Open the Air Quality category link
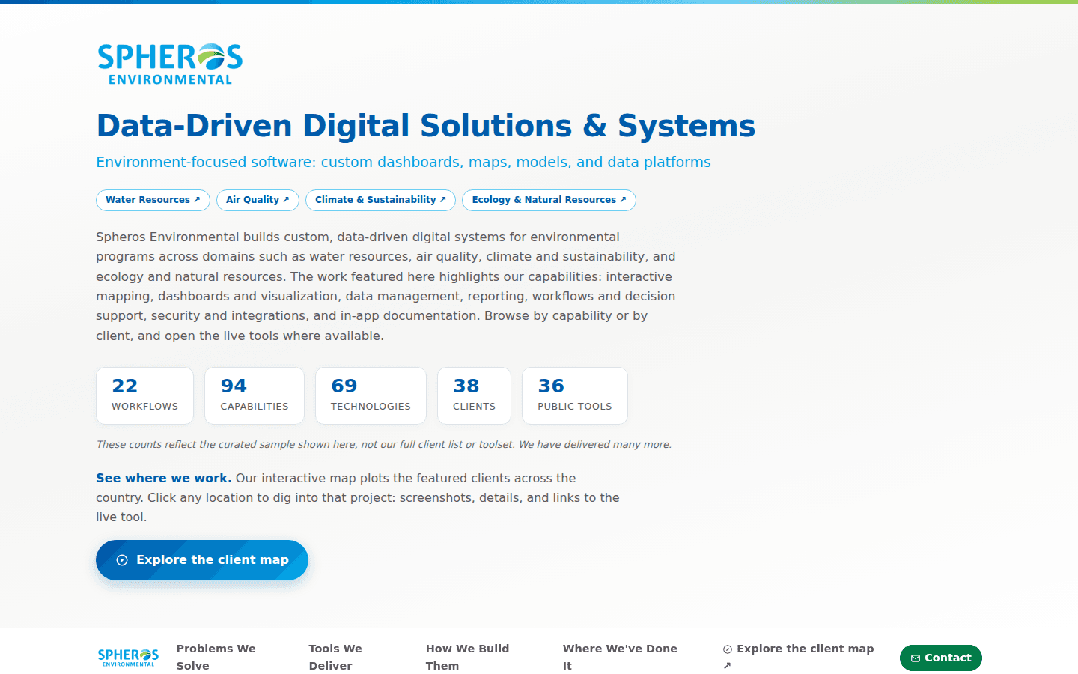The width and height of the screenshot is (1078, 674). click(258, 200)
